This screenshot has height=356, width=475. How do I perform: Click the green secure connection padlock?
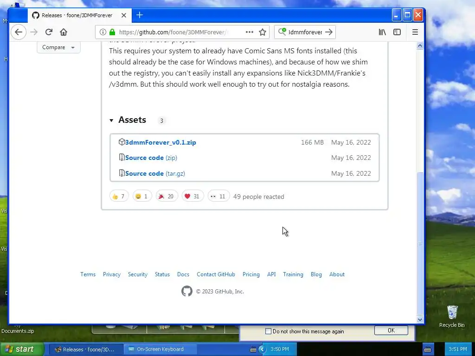pos(112,32)
